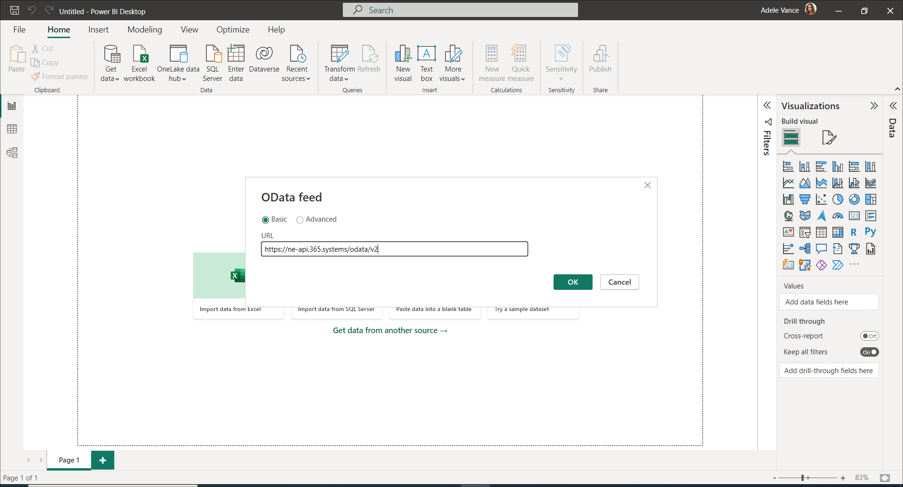Expand the Transform data dropdown
Screen dimensions: 903x487
(x=339, y=79)
